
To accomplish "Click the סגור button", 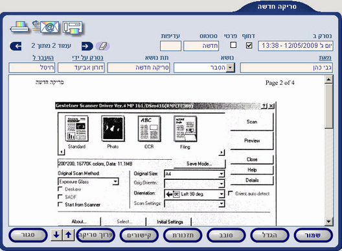I will 28,235.
